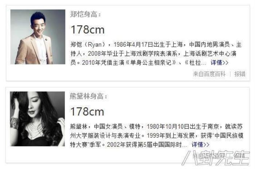The width and height of the screenshot is (255, 169).
Task: Open the 详情>> link for 熊黛林
Action: click(x=200, y=145)
